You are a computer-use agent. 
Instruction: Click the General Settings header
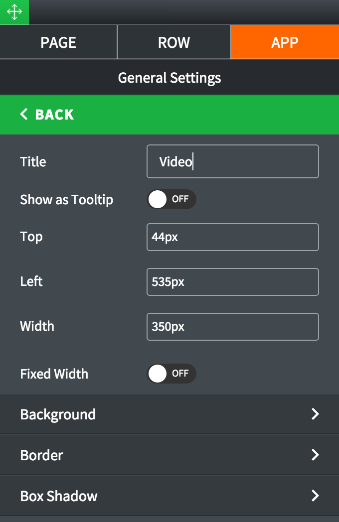169,78
